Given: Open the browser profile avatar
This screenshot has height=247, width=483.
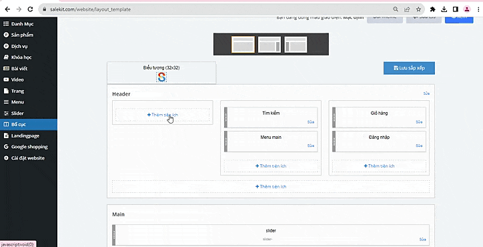Looking at the screenshot, I should click(467, 9).
